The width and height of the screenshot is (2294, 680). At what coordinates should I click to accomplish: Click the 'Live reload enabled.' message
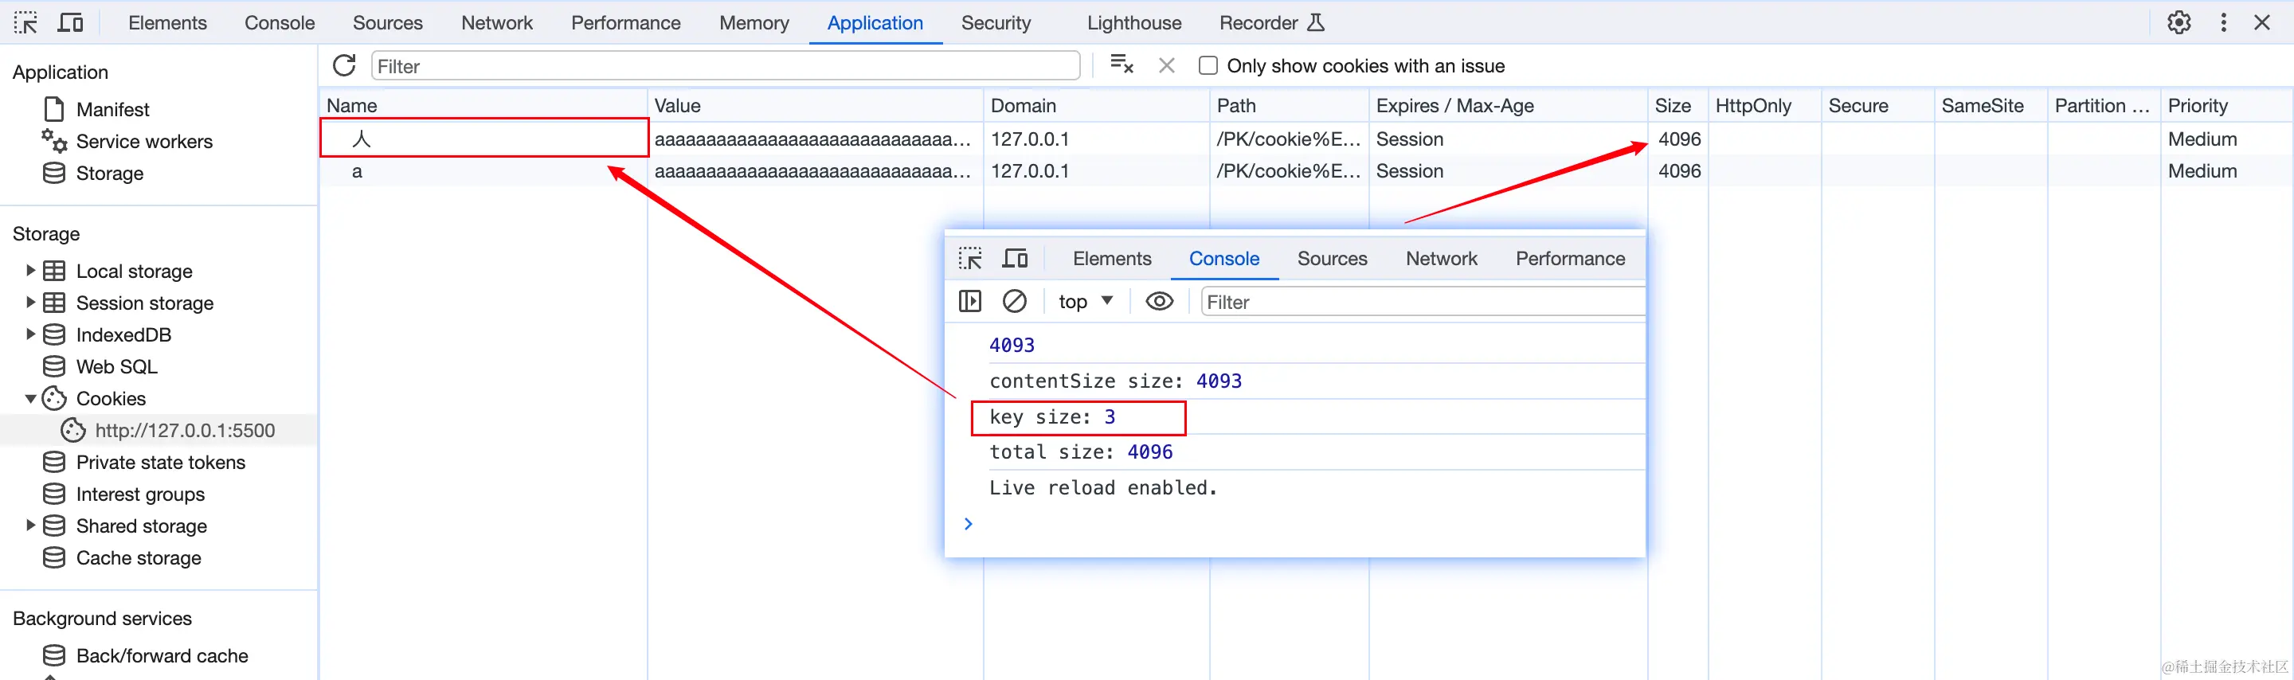1102,488
